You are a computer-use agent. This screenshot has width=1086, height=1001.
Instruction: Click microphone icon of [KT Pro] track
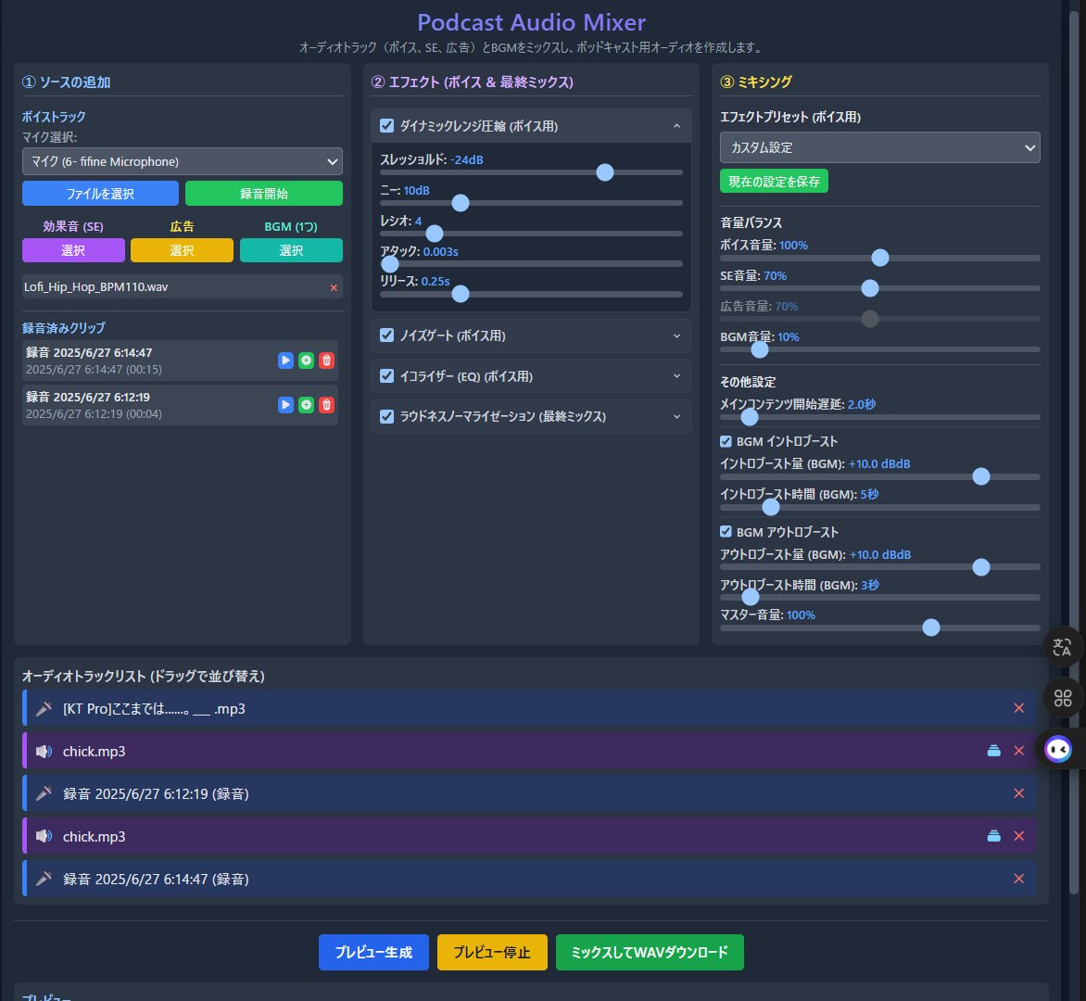click(x=44, y=709)
